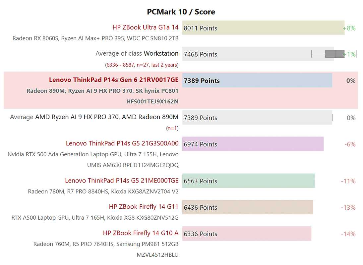
Task: Click the -11% difference value
Action: click(348, 181)
